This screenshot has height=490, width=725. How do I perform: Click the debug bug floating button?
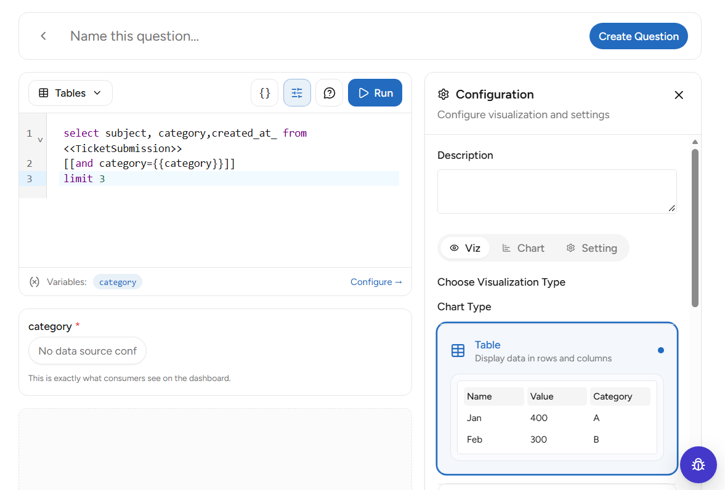pyautogui.click(x=698, y=465)
